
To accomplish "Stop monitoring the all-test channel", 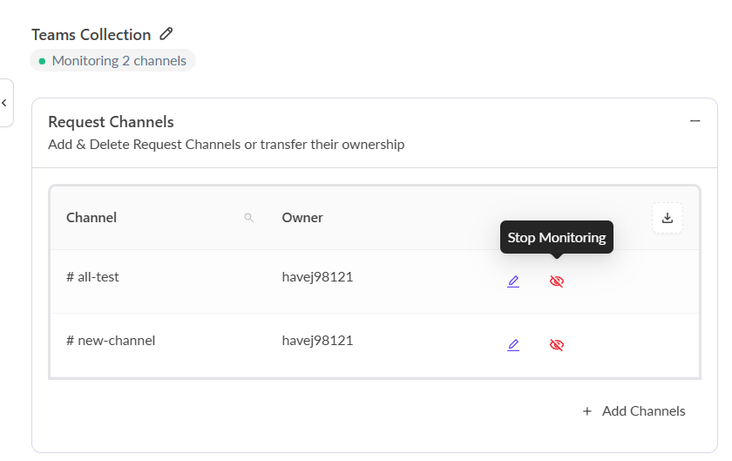I will click(557, 281).
